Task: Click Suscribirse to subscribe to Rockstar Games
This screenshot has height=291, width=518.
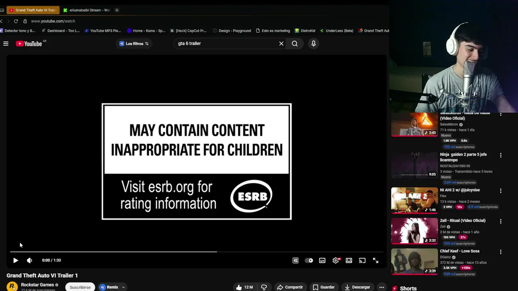Action: [x=80, y=287]
